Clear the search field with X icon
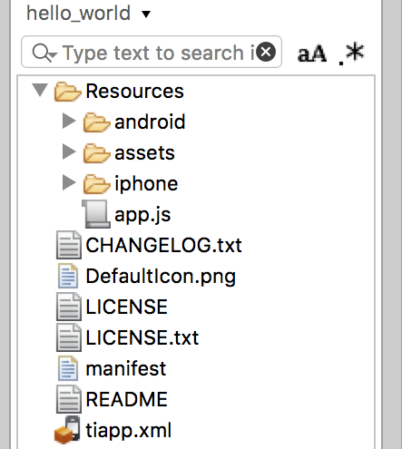 pyautogui.click(x=266, y=53)
